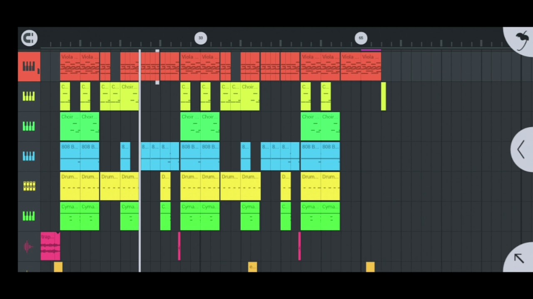Select the first green Choir clip
Screen dimensions: 533x299
70,126
